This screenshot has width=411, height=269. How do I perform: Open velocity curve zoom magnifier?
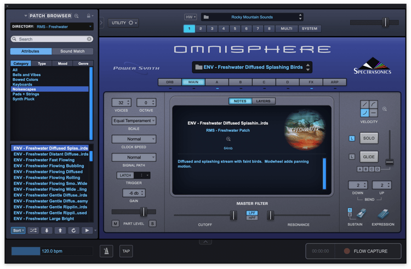click(385, 109)
